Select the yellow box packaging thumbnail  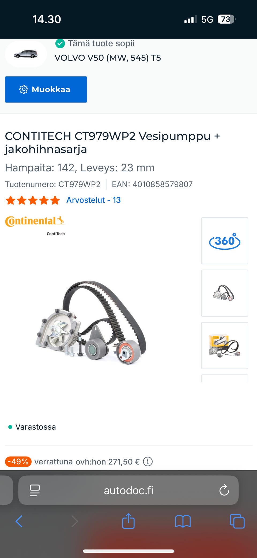pos(225,345)
